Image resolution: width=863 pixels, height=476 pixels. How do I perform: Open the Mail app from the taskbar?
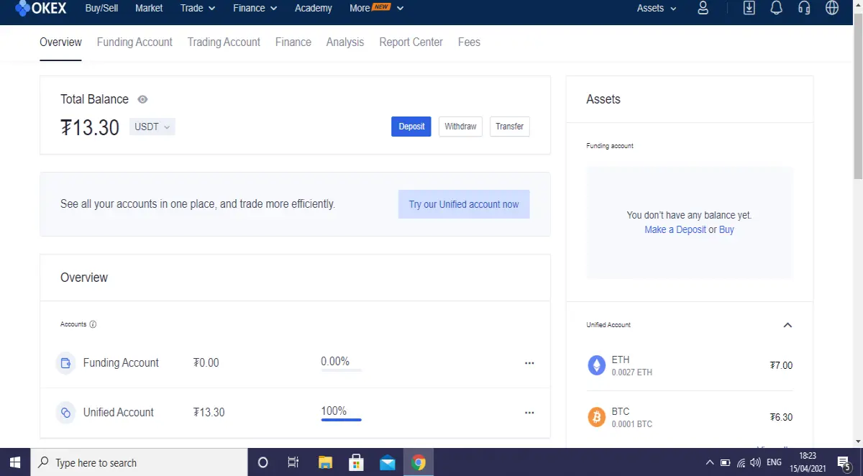point(388,462)
